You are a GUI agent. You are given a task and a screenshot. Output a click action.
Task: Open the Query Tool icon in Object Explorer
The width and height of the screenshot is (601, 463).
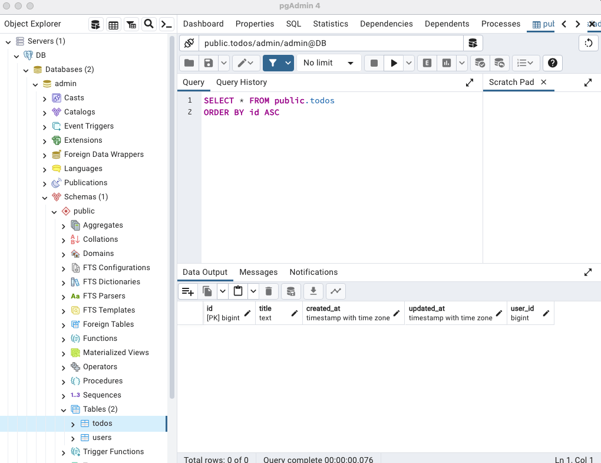96,25
